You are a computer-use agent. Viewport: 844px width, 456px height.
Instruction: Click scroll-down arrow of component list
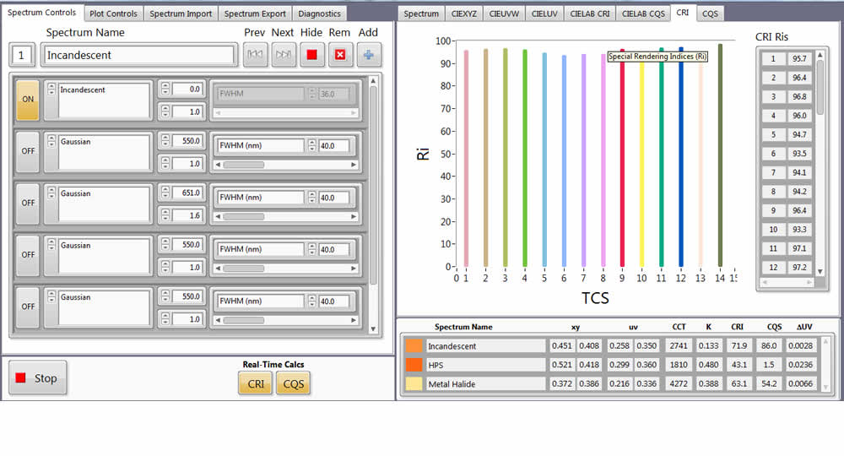pos(374,329)
